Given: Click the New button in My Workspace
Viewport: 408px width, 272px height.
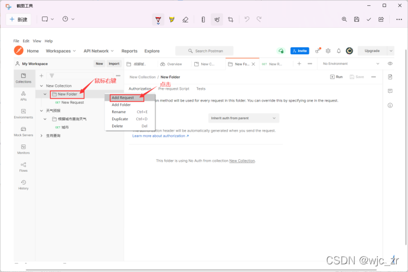Looking at the screenshot, I should click(x=99, y=64).
